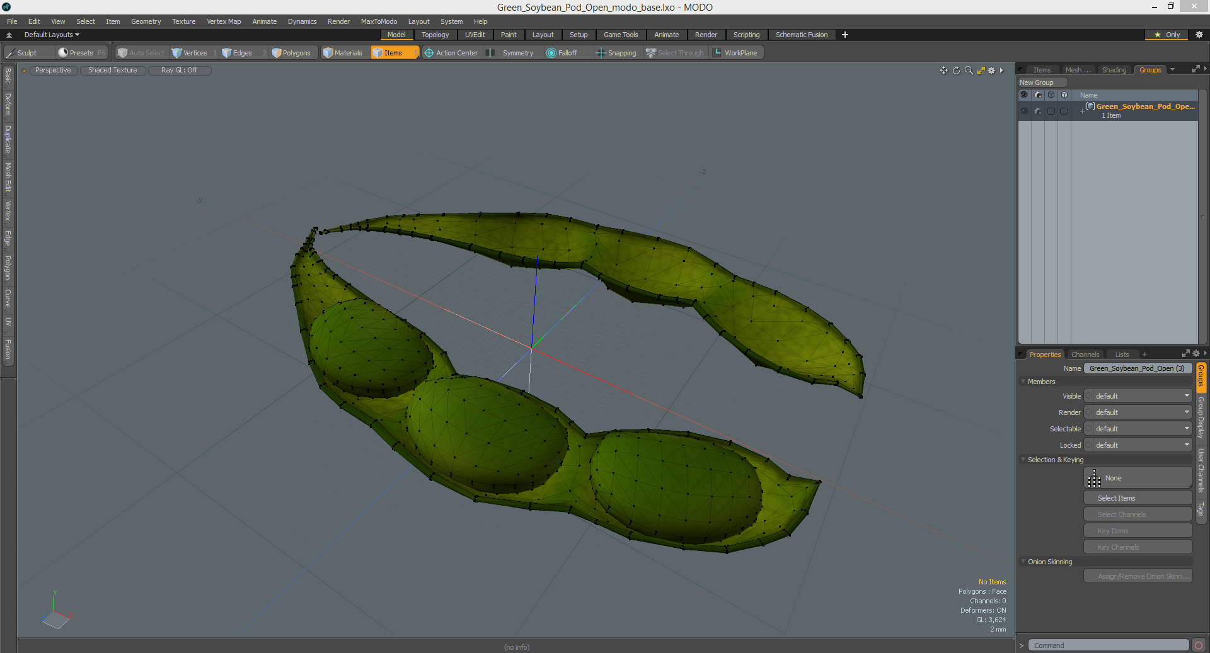
Task: Expand the Green_Soybean_Pod group with plus
Action: (x=1082, y=111)
